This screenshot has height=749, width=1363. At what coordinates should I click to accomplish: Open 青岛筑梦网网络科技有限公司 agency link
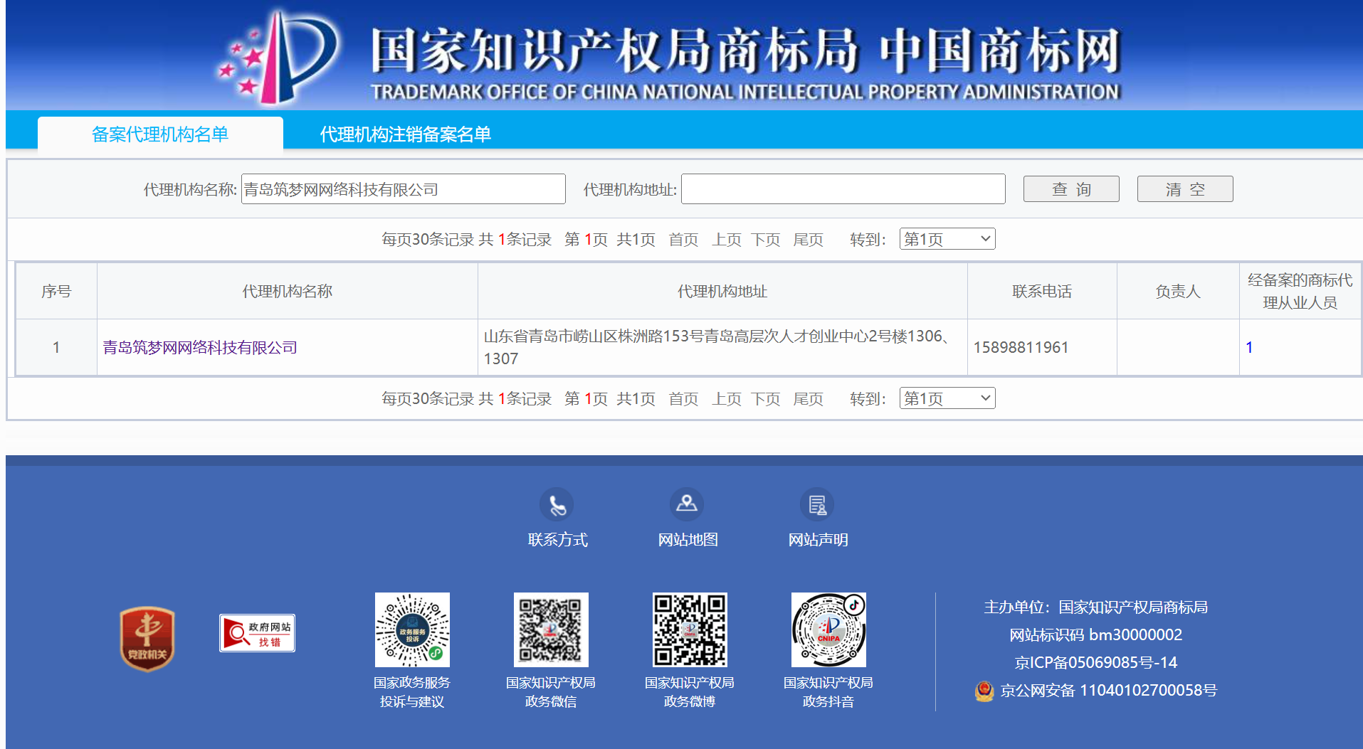point(200,347)
